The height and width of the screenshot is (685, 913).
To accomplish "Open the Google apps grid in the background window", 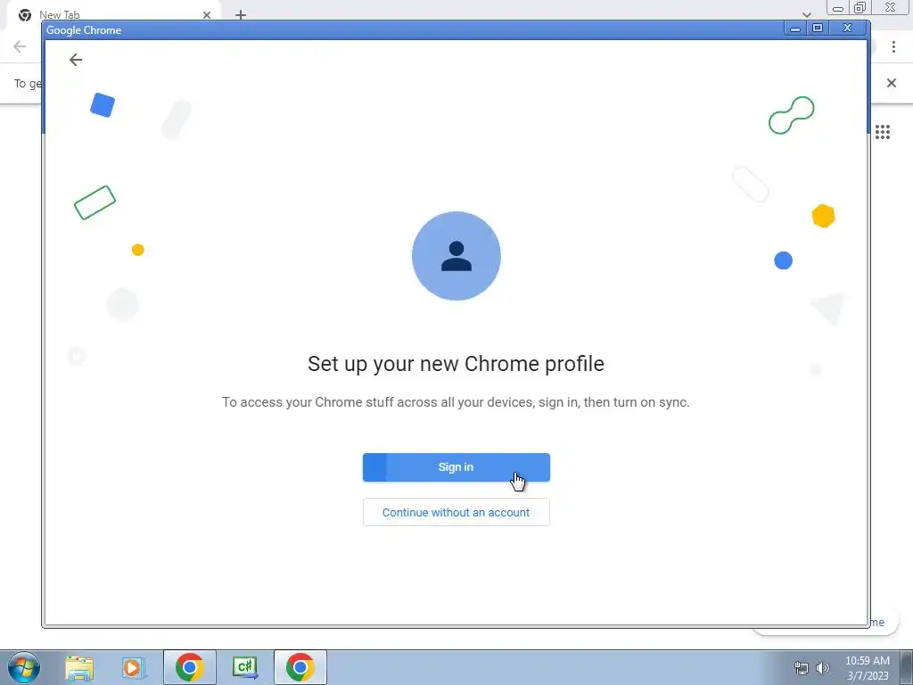I will (883, 132).
